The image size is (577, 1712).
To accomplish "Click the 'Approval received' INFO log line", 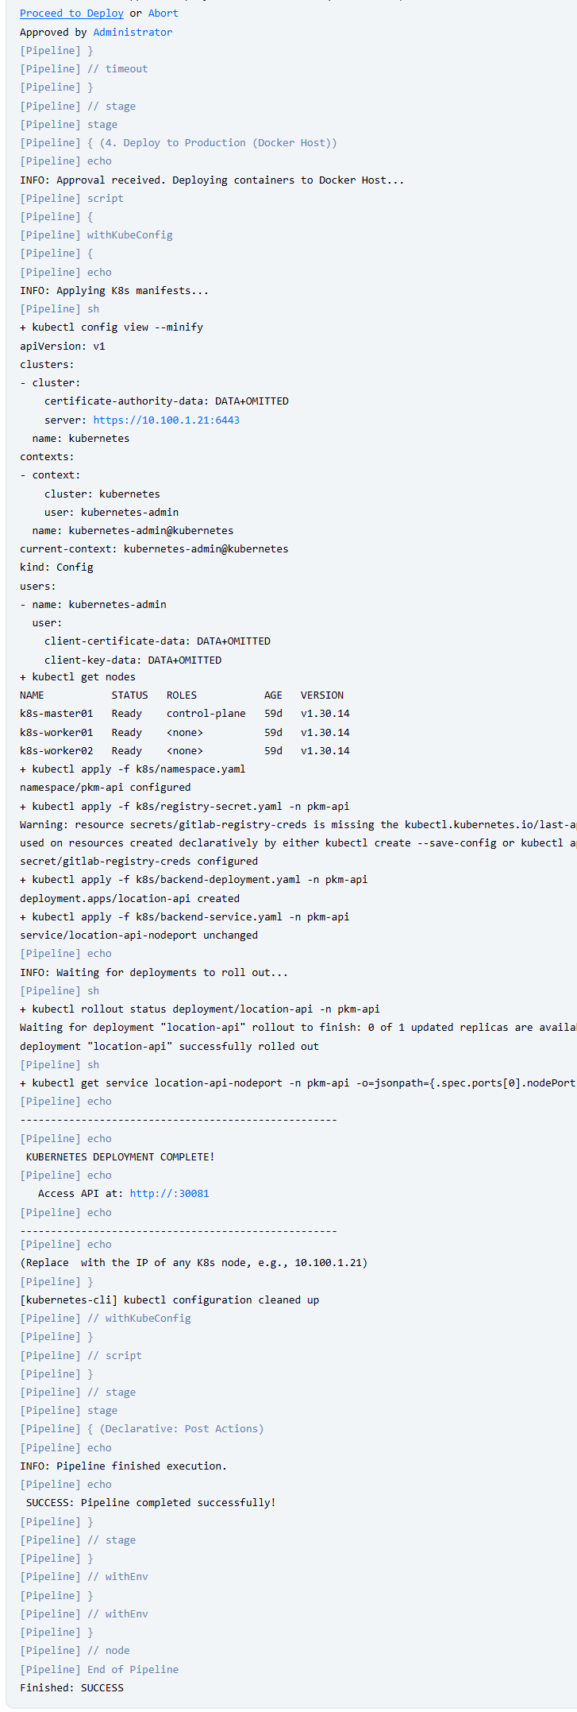I will 212,180.
